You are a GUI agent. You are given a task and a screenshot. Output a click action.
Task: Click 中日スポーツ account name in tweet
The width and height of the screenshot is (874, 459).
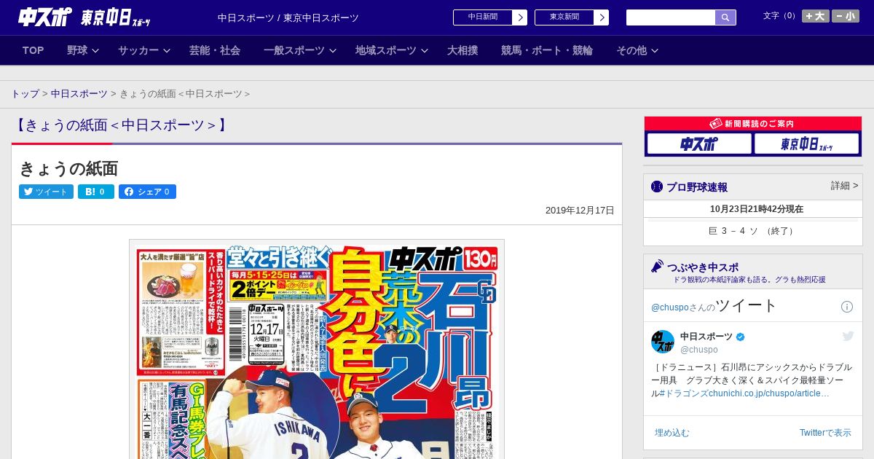[x=706, y=336]
